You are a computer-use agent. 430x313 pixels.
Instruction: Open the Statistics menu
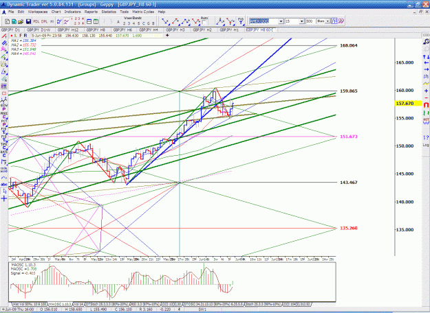pos(109,12)
